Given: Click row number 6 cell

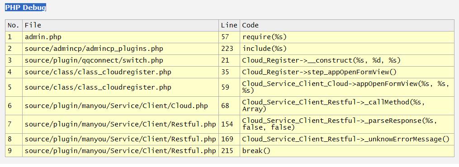Looking at the screenshot, I should click(14, 106).
